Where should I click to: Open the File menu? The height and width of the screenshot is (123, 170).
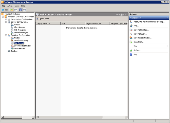tap(4, 6)
